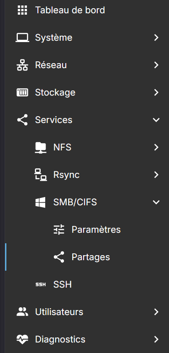Collapse the Services section chevron
This screenshot has width=169, height=353.
[x=156, y=120]
